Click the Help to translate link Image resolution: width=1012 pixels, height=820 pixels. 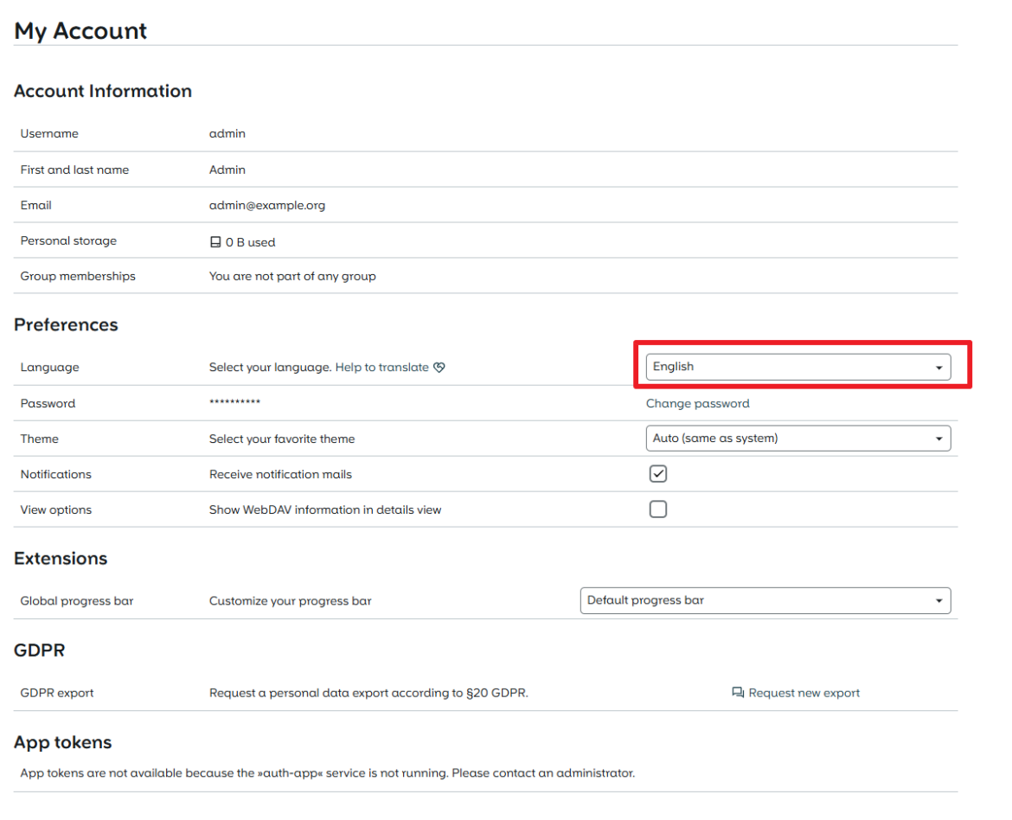coord(381,368)
